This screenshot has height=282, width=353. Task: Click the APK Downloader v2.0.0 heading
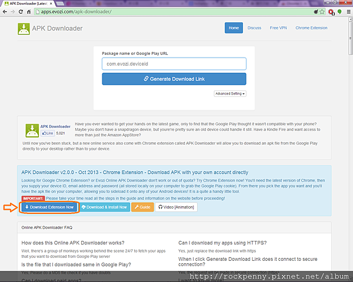[135, 172]
